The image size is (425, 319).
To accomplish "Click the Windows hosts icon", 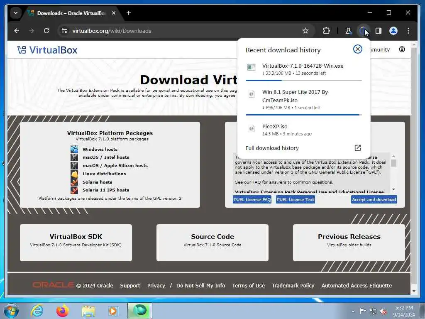I will point(74,149).
